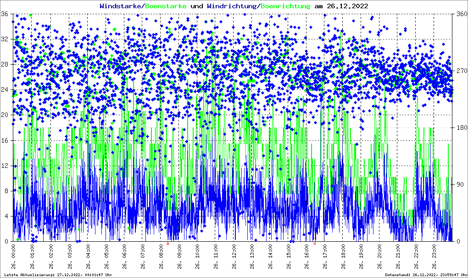The width and height of the screenshot is (468, 278).
Task: Click the "Datenstand" timestamp footer text
Action: point(426,275)
